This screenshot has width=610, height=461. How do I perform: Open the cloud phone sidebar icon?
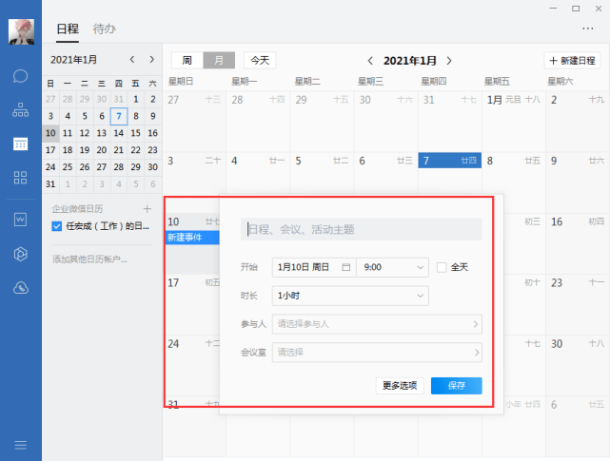click(x=21, y=288)
